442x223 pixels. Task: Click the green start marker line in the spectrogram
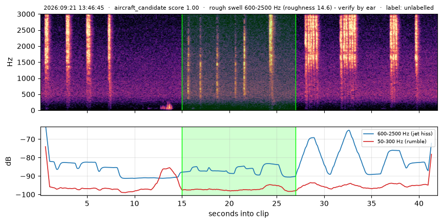(x=182, y=62)
